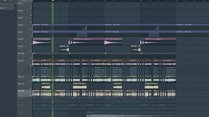209x117 pixels.
Task: Jump to bar 9 on the timeline ruler
Action: pos(105,1)
